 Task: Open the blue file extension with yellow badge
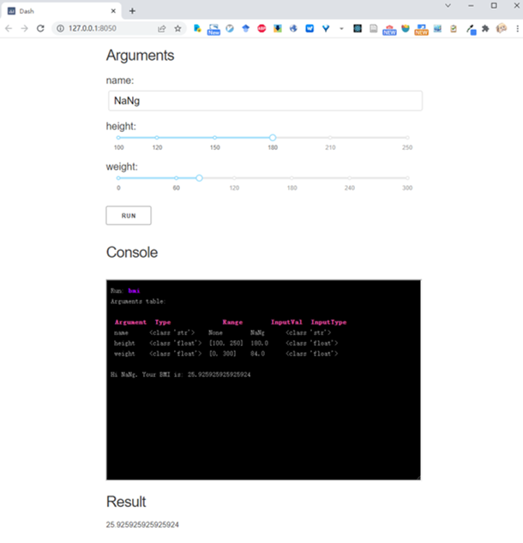[x=197, y=28]
